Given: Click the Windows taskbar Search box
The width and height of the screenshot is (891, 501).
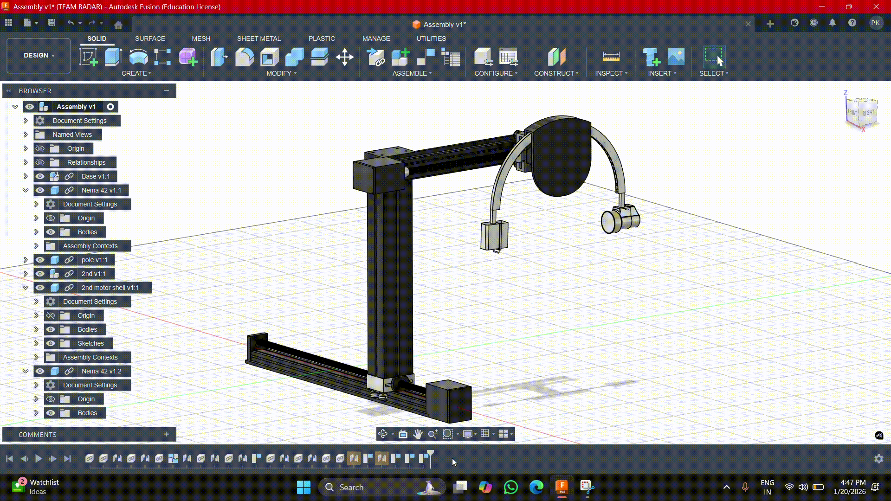Looking at the screenshot, I should click(x=382, y=487).
